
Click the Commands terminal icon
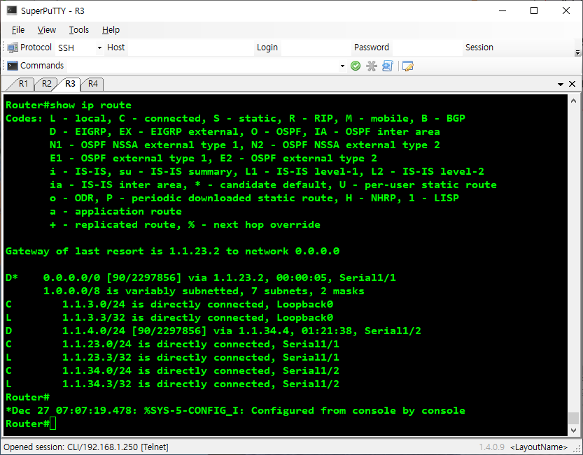[x=13, y=66]
